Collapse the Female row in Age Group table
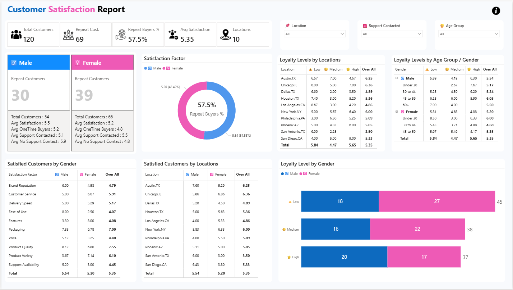Screen dimensions: 513x290 (397, 112)
